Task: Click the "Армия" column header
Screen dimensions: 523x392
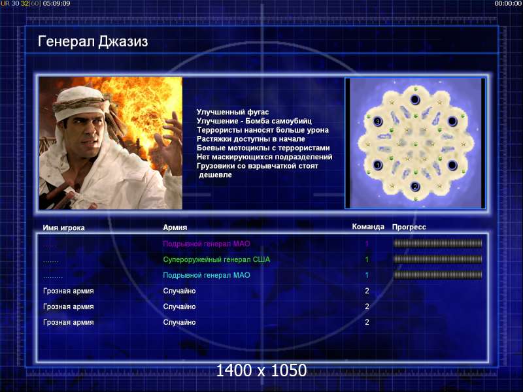Action: pyautogui.click(x=175, y=227)
